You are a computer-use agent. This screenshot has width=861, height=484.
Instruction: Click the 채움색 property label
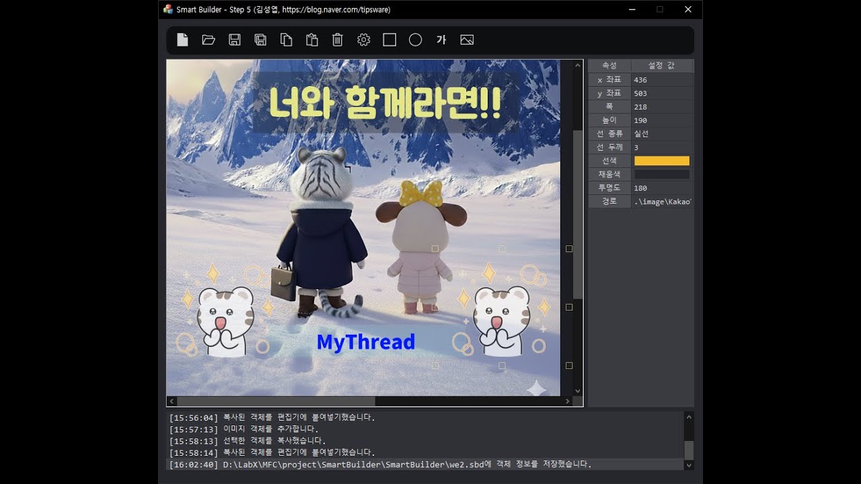point(609,174)
